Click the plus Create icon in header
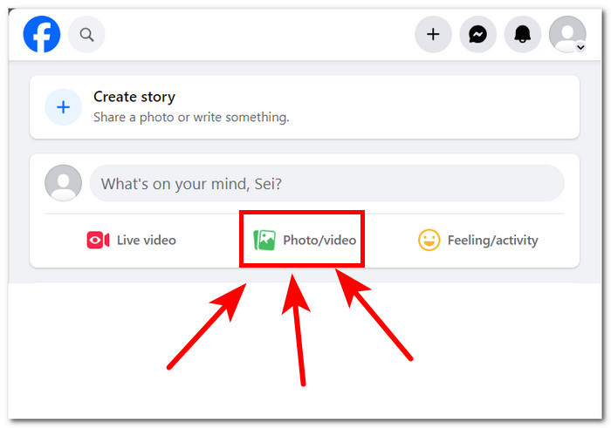Image resolution: width=611 pixels, height=428 pixels. point(433,35)
